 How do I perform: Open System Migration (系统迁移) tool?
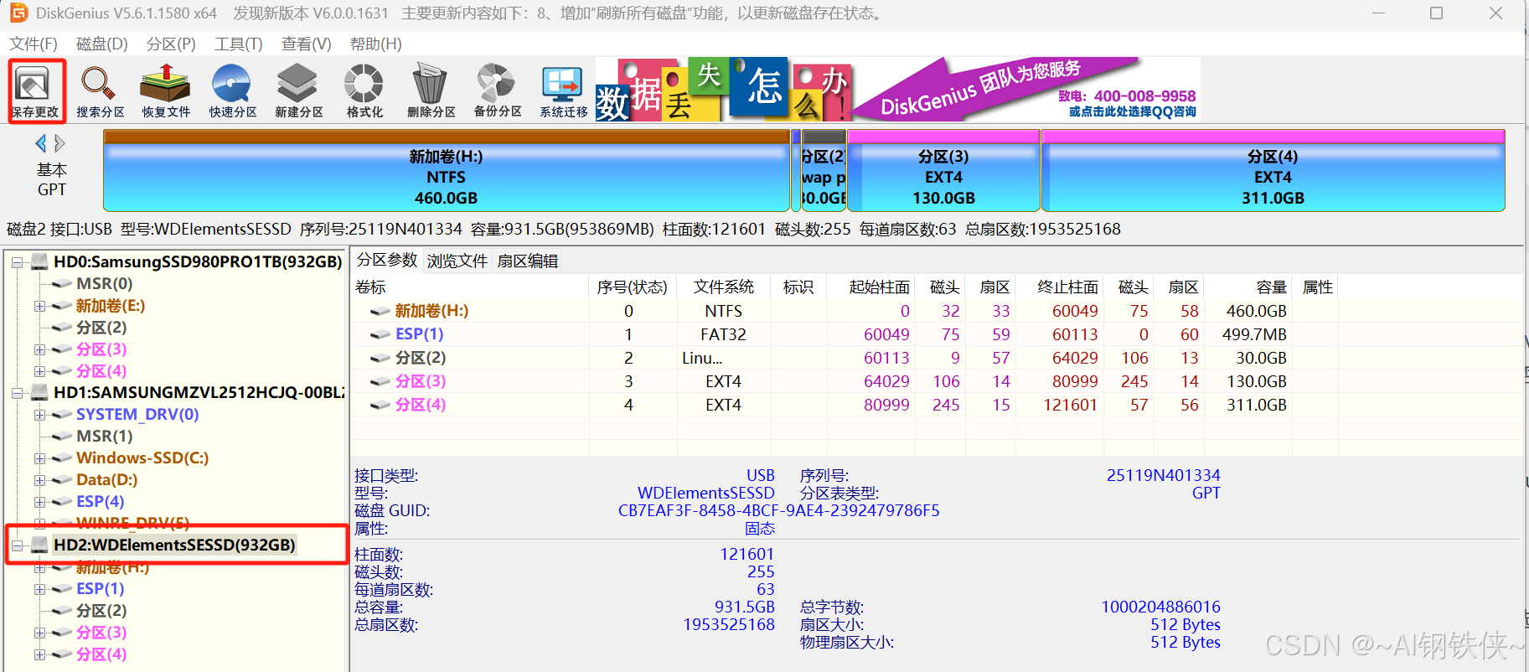click(x=563, y=90)
